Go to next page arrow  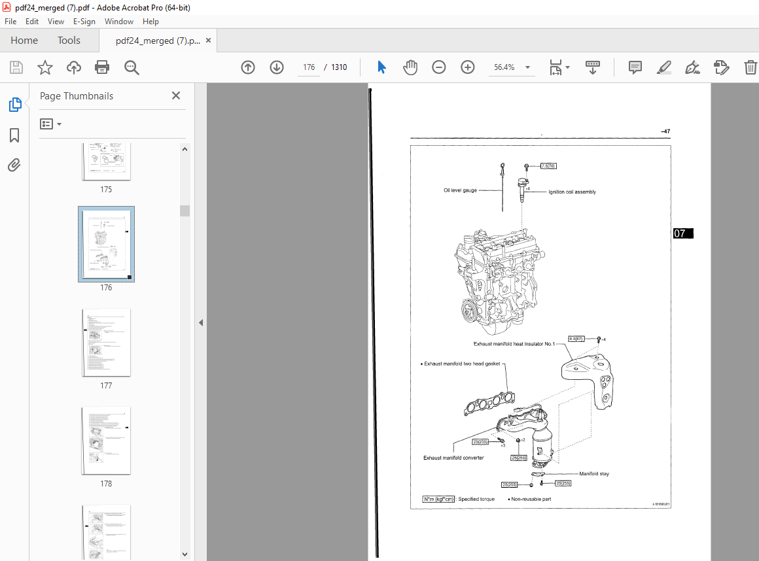276,67
